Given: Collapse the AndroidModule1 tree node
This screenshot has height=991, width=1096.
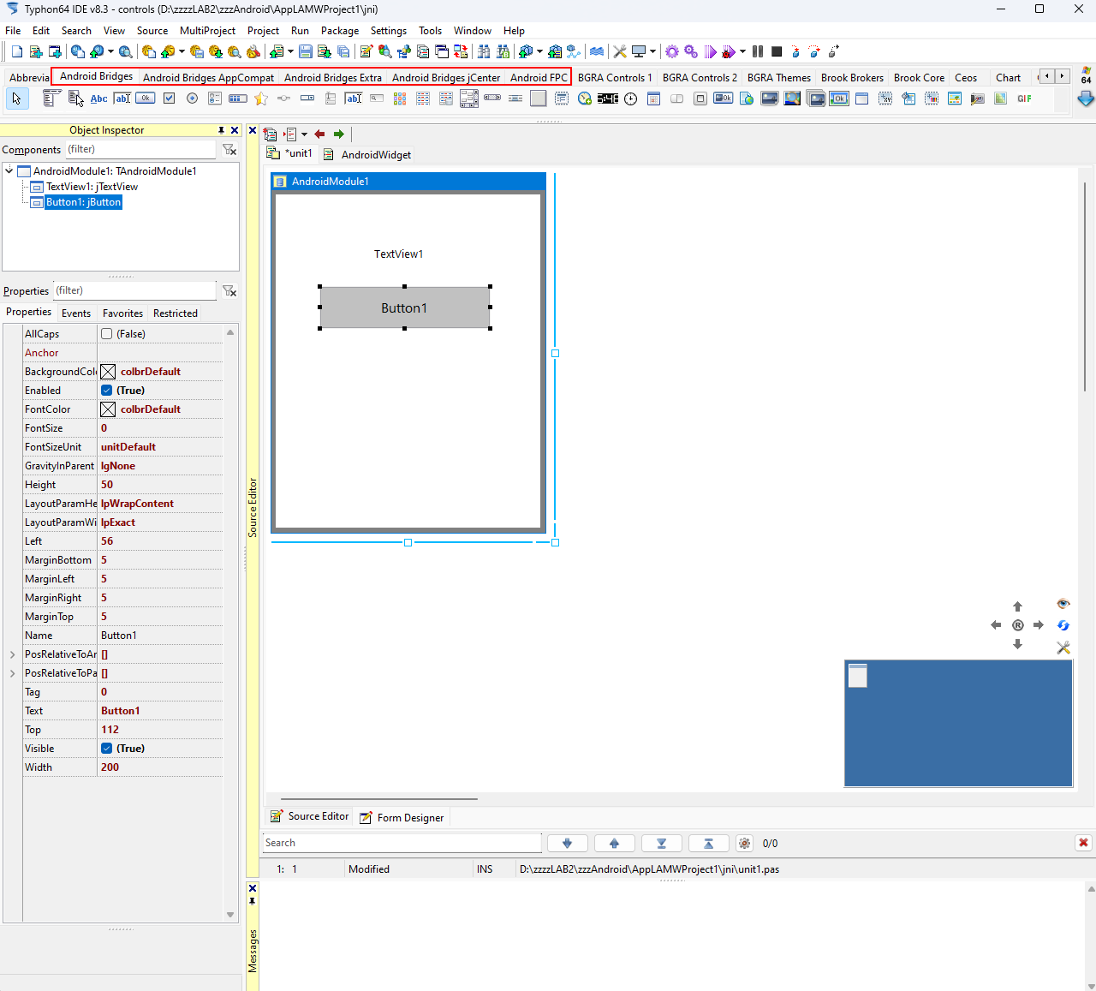Looking at the screenshot, I should click(x=9, y=170).
